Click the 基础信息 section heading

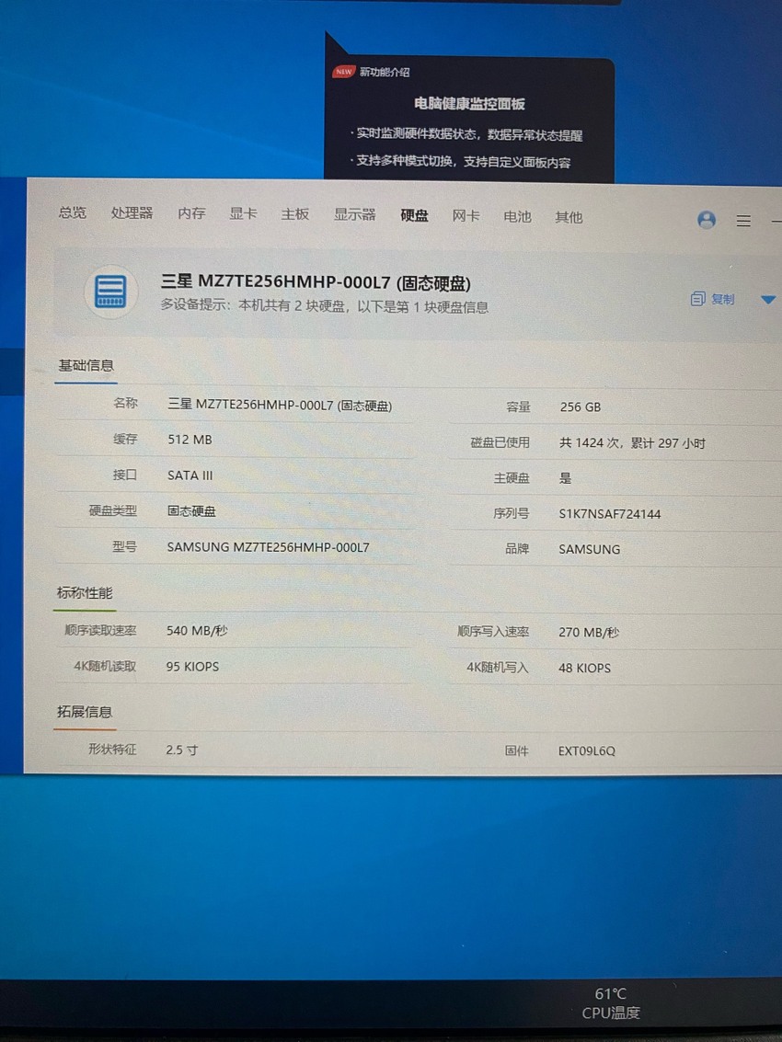coord(86,365)
